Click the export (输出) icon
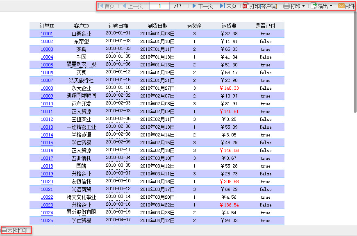This screenshot has width=357, height=236. [314, 6]
